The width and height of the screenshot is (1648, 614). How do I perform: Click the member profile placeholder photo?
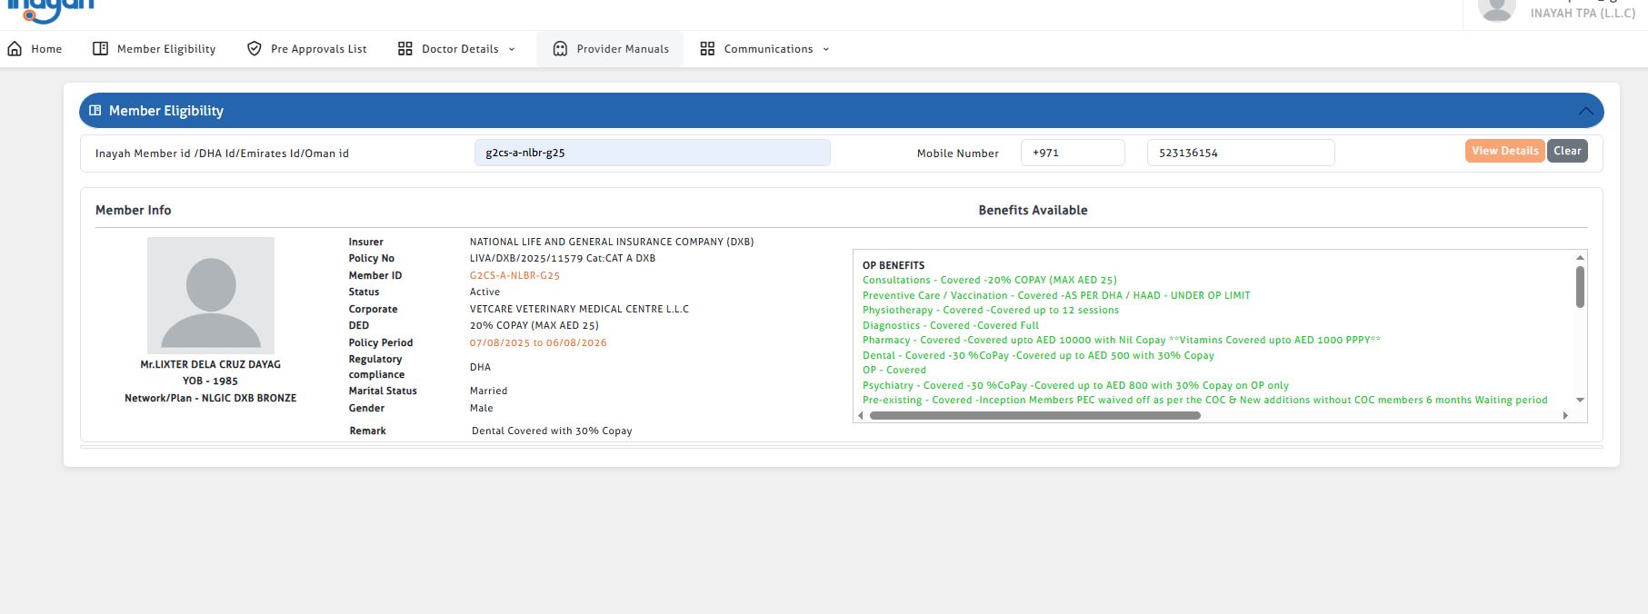pos(211,295)
